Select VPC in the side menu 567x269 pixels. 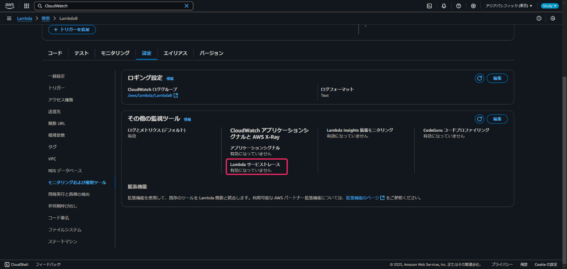point(52,159)
